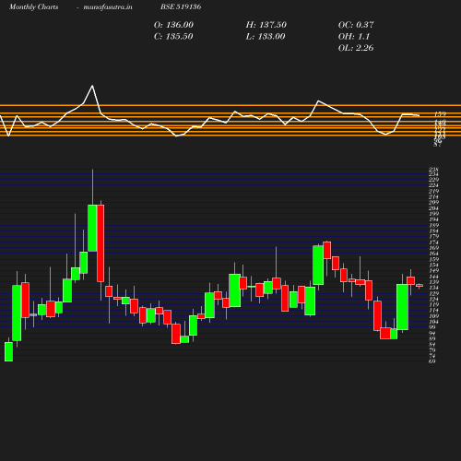Click the 164 price axis label

coord(433,254)
